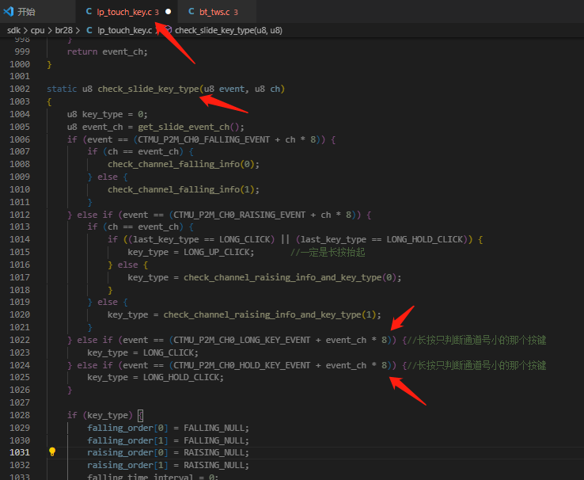
Task: Click check_slide_key_type function name on line 1002
Action: (148, 89)
